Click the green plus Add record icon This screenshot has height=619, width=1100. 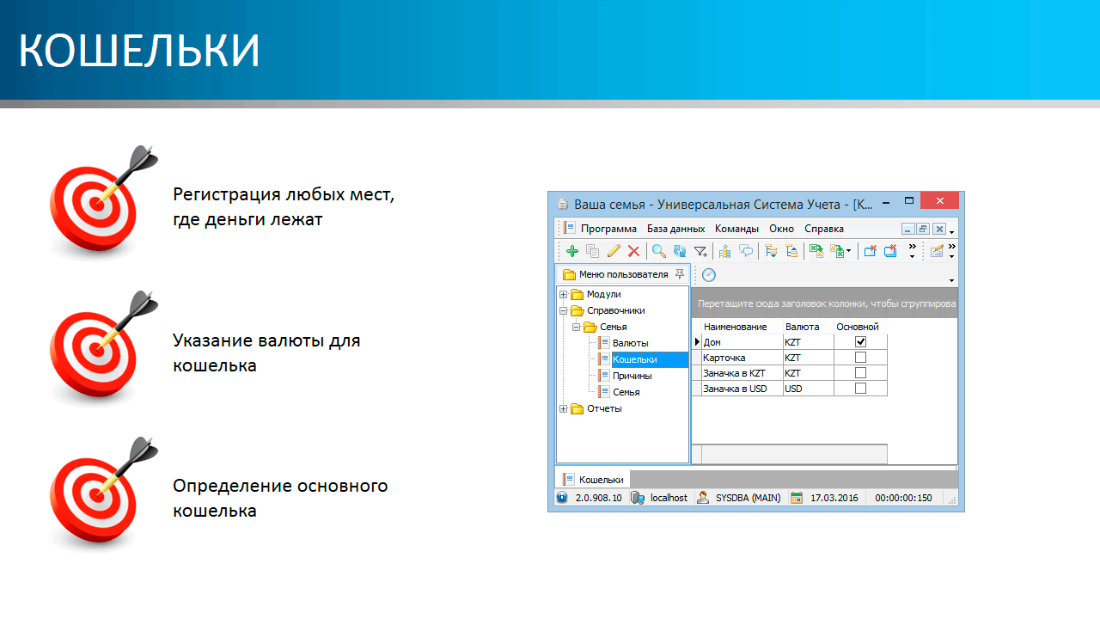pyautogui.click(x=571, y=251)
